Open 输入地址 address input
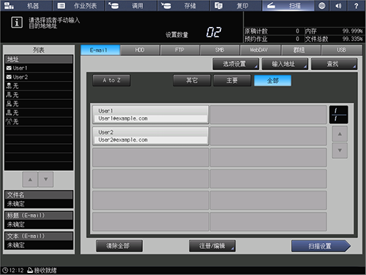 point(285,64)
